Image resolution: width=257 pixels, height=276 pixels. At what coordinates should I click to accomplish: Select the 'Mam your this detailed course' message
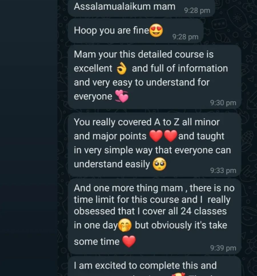click(x=154, y=77)
